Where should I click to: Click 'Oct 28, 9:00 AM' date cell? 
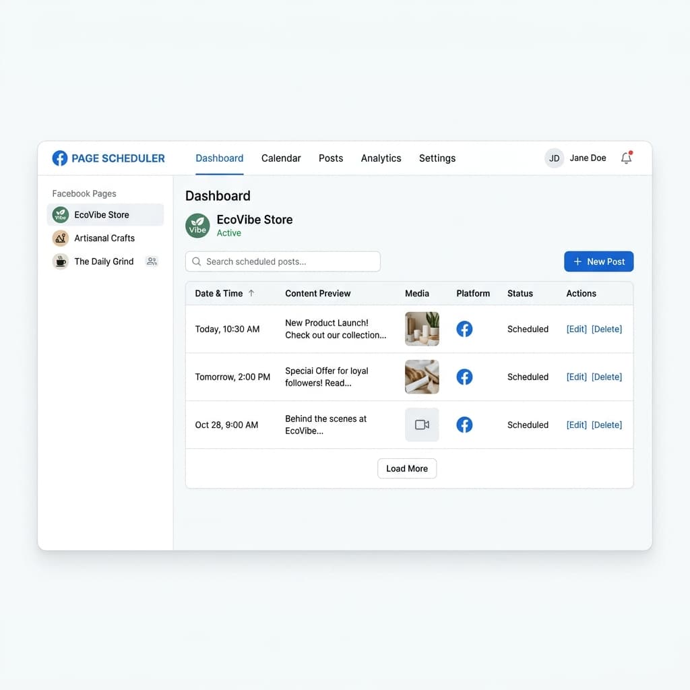pos(226,425)
